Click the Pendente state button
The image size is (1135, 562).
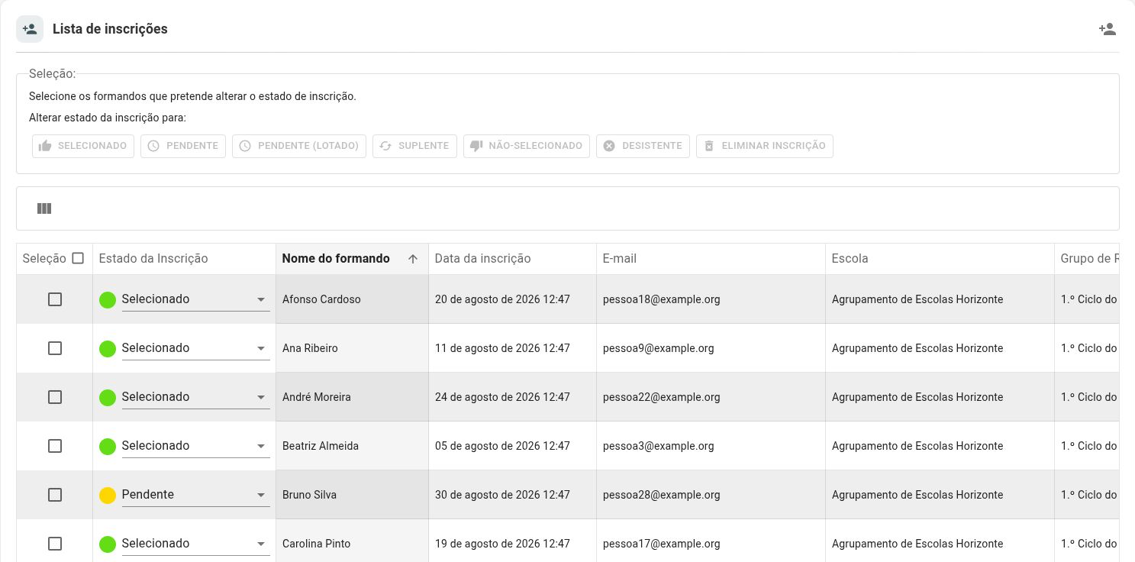point(183,146)
